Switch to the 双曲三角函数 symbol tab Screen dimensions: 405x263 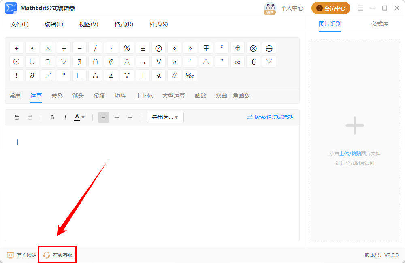(233, 95)
